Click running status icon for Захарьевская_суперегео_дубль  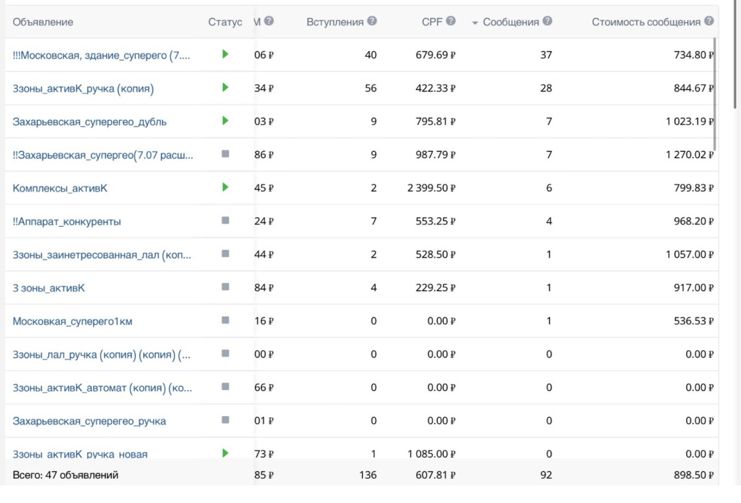point(225,121)
